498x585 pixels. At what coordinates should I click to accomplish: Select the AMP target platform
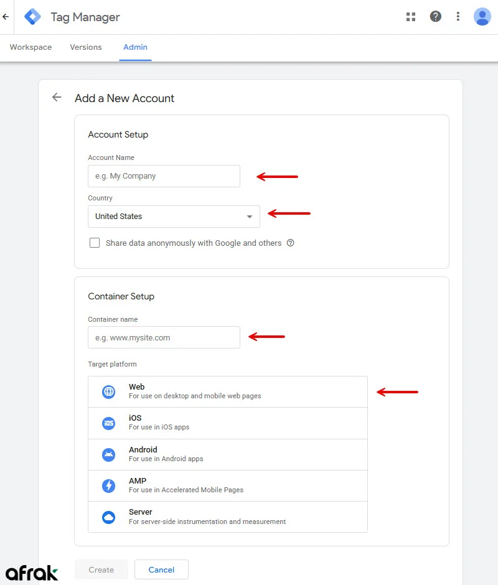pos(228,485)
